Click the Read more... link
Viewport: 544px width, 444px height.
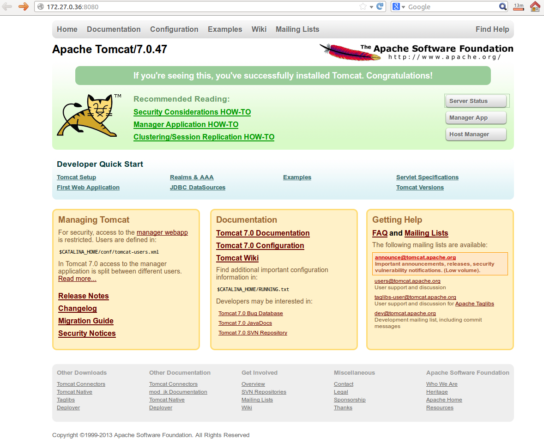point(77,279)
